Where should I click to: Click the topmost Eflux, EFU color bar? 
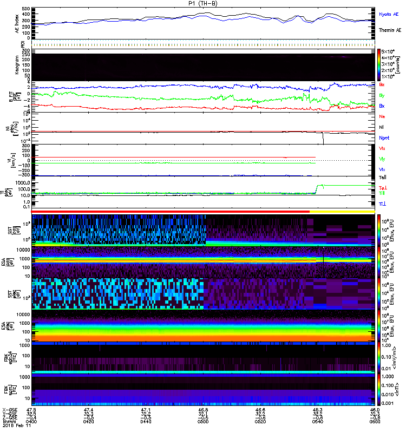[379, 230]
